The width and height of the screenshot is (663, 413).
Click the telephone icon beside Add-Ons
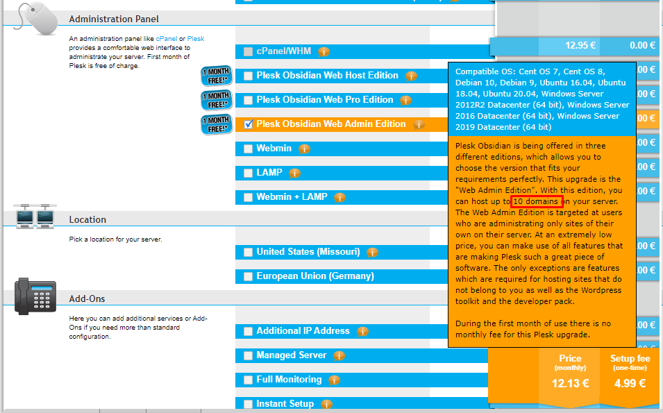[35, 296]
